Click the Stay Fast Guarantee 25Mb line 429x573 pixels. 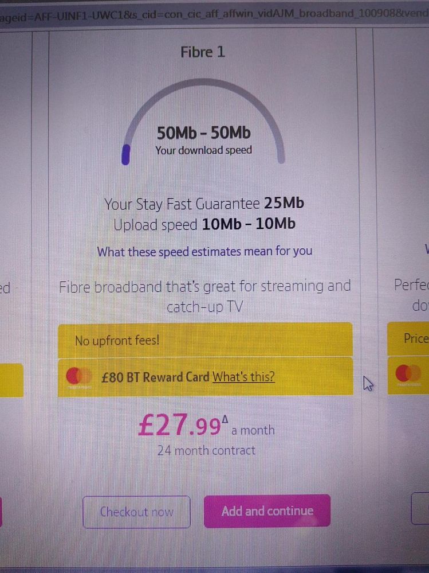[x=204, y=204]
